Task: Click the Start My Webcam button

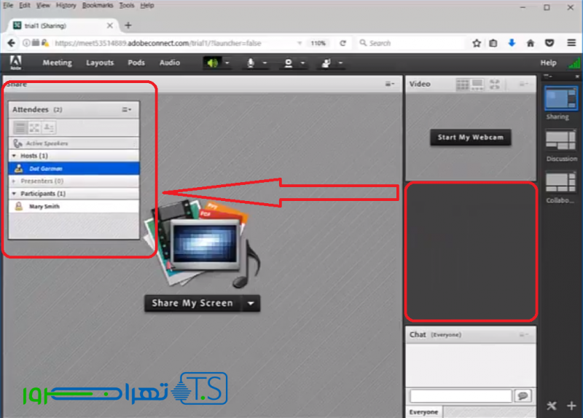Action: click(x=470, y=137)
